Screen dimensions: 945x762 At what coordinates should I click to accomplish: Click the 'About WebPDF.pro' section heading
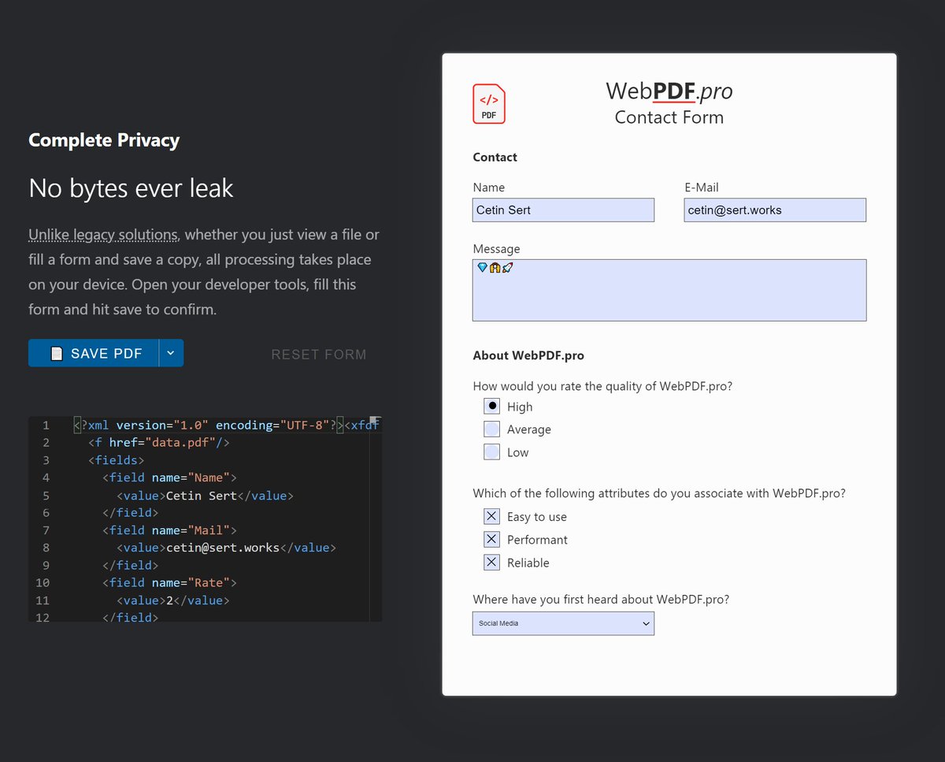point(528,355)
